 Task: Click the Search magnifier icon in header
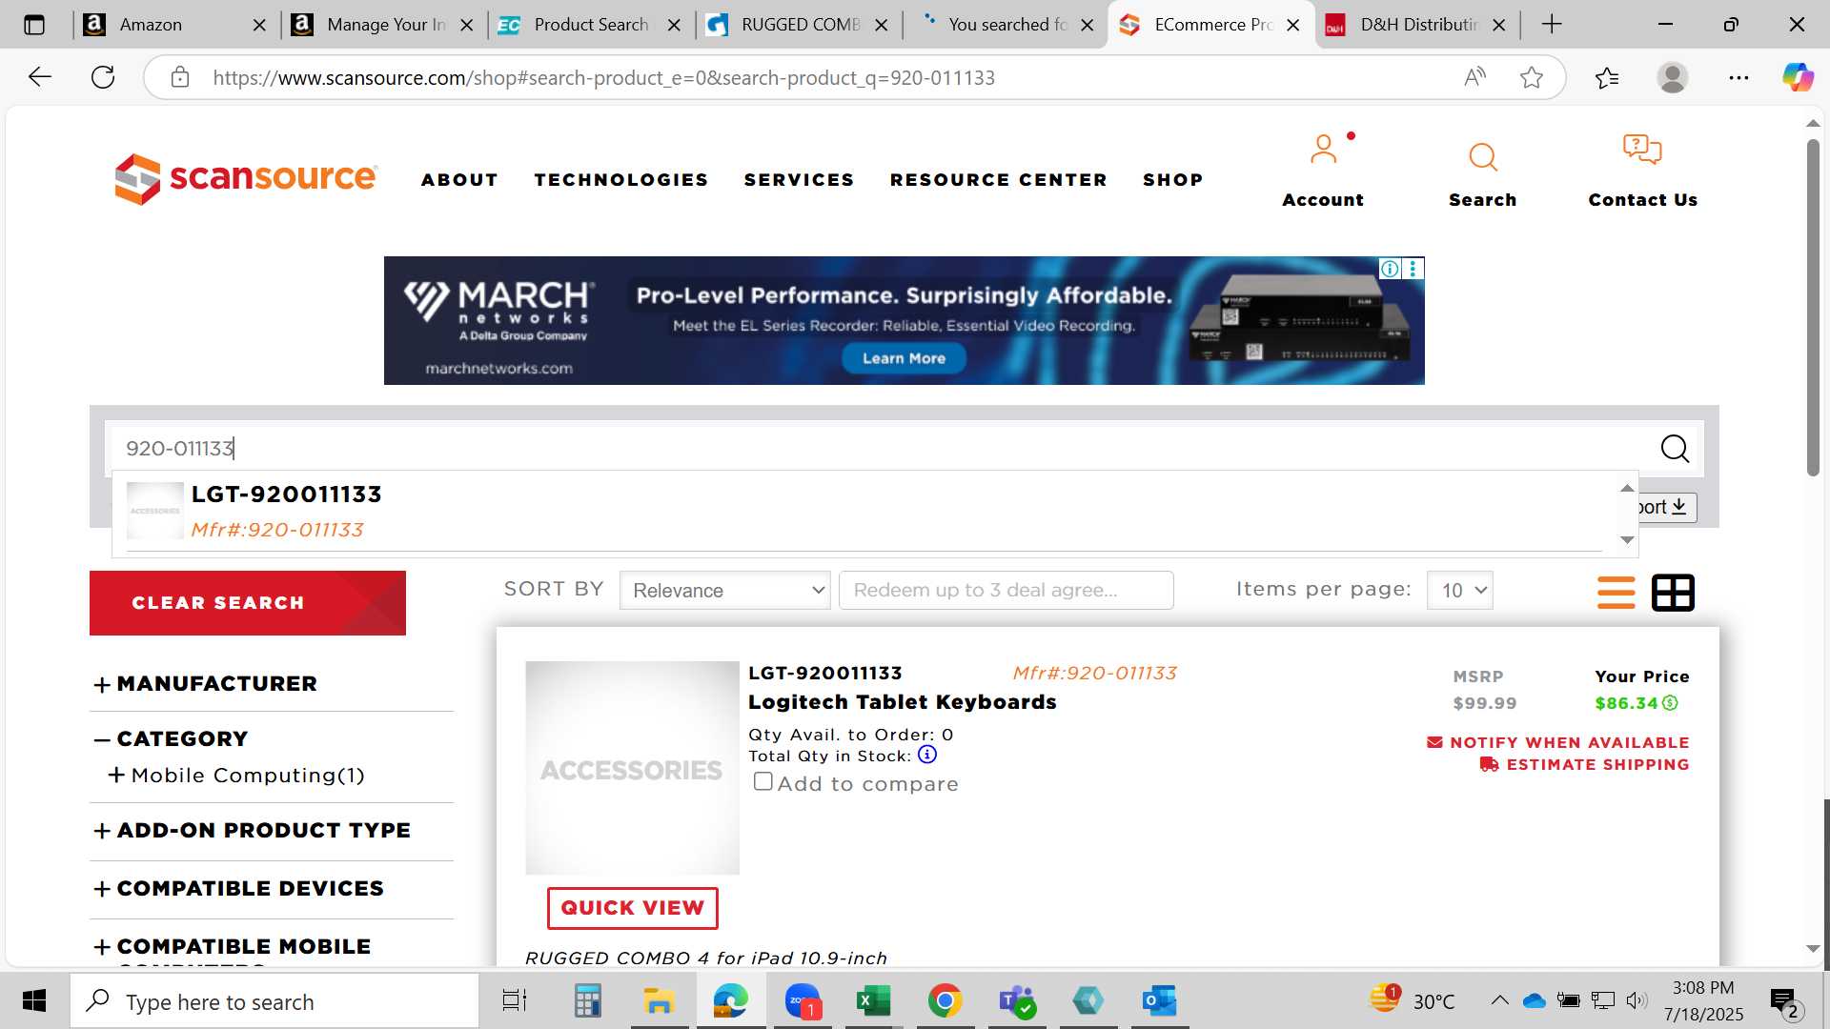(x=1482, y=157)
